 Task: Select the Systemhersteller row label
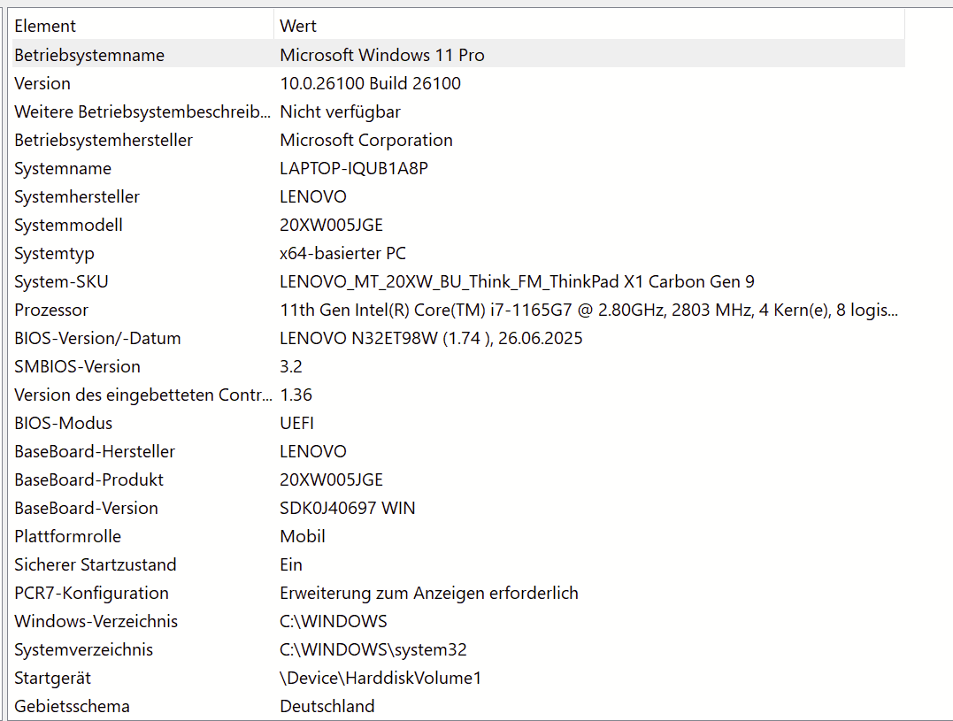click(x=77, y=196)
